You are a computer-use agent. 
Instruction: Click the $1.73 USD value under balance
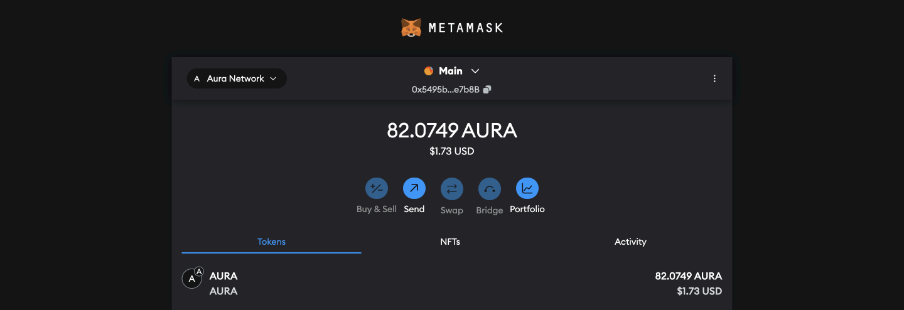[x=452, y=151]
